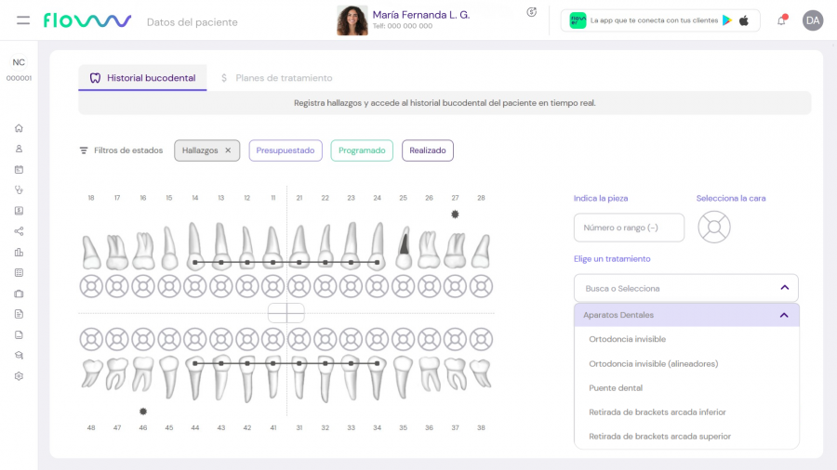837x470 pixels.
Task: Select the Historial bucodental tab
Action: pyautogui.click(x=142, y=78)
